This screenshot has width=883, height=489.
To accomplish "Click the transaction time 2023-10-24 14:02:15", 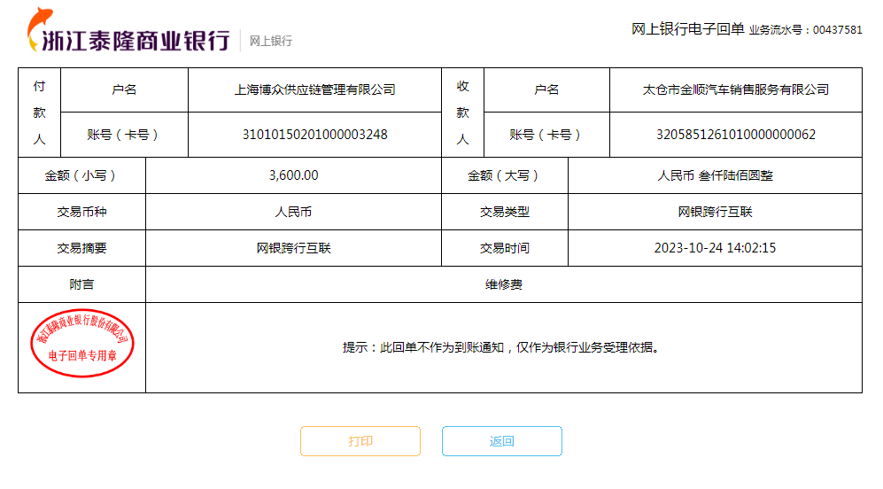I will pyautogui.click(x=715, y=248).
